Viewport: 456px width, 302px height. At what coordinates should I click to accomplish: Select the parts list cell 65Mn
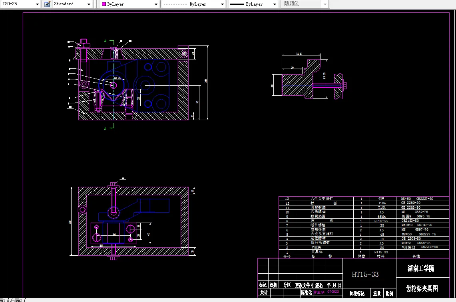[382, 217]
